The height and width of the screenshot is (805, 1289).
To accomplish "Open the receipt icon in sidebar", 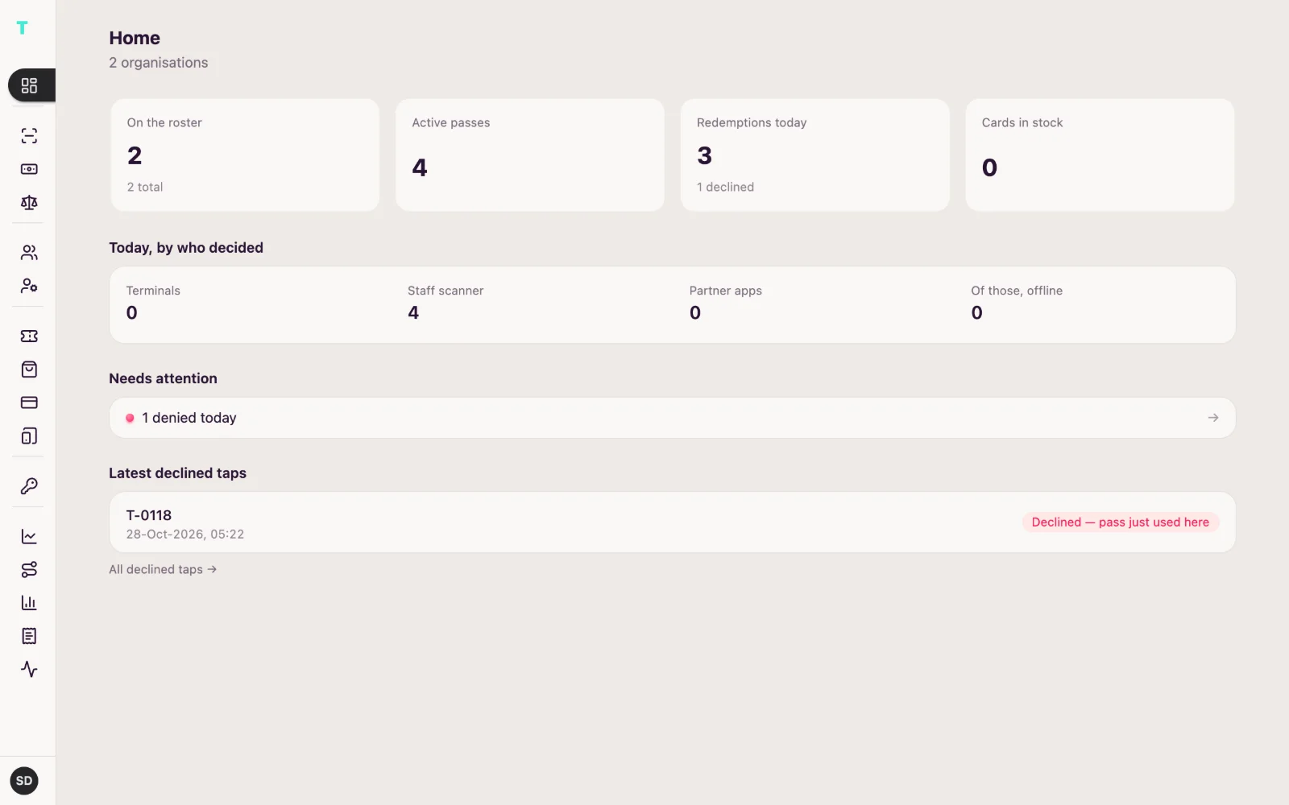I will coord(29,636).
